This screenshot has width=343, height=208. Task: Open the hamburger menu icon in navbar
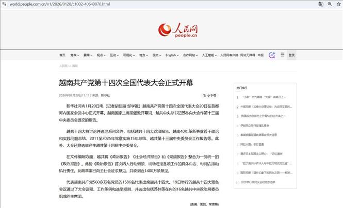tap(282, 55)
